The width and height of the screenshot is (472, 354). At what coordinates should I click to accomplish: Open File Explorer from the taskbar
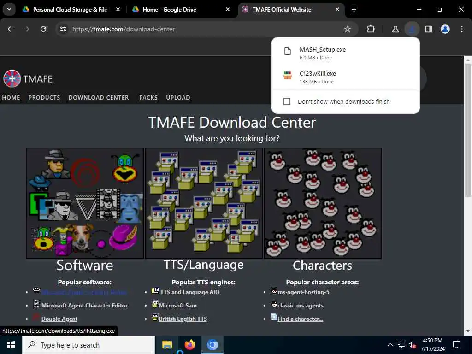point(167,345)
